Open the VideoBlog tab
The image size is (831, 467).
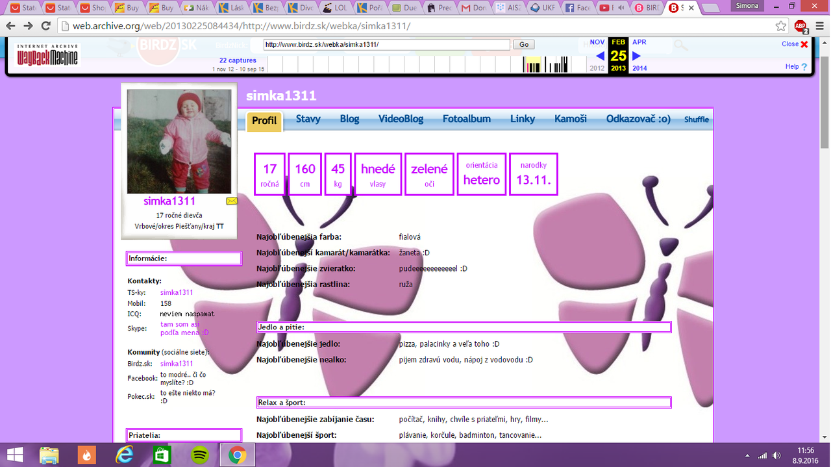[x=401, y=119]
